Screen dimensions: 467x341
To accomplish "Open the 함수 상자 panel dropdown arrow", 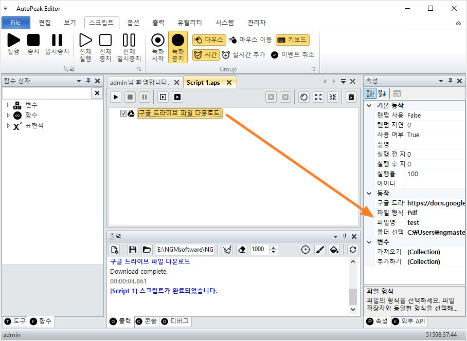I will point(79,81).
